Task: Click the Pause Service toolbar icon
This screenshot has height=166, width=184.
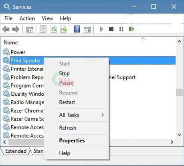Action: [121, 29]
